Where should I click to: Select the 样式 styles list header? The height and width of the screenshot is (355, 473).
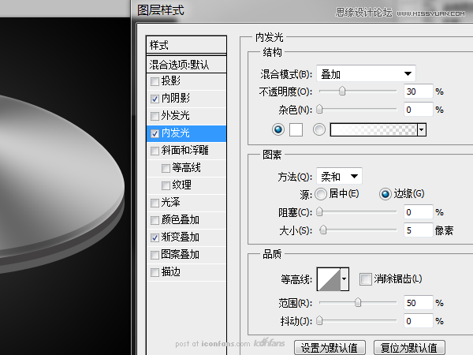186,45
